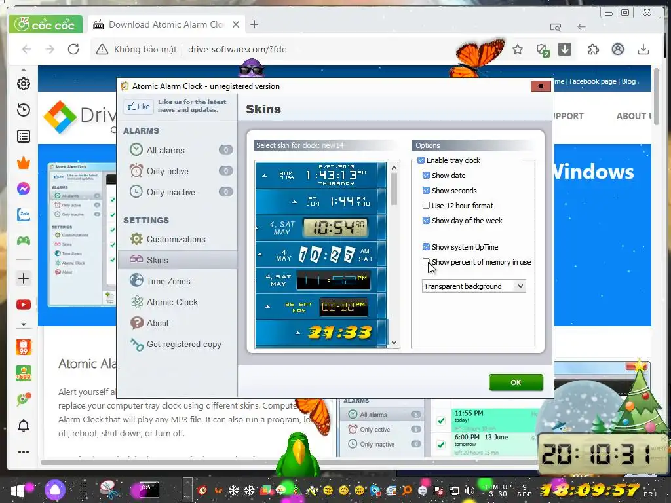Open user profile icon in toolbar
671x503 pixels.
tap(617, 49)
